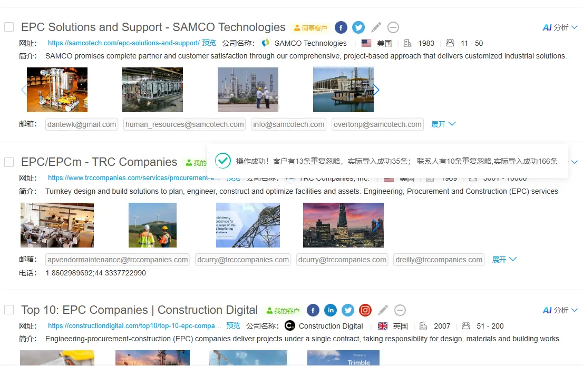The height and width of the screenshot is (366, 583).
Task: Click email apvendormaintenance@trccompanies.com
Action: [x=118, y=260]
